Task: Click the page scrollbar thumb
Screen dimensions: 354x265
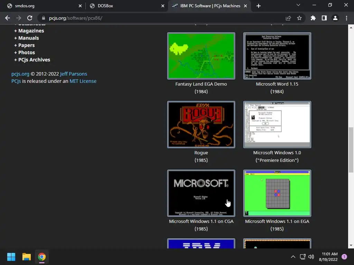Action: (351, 150)
